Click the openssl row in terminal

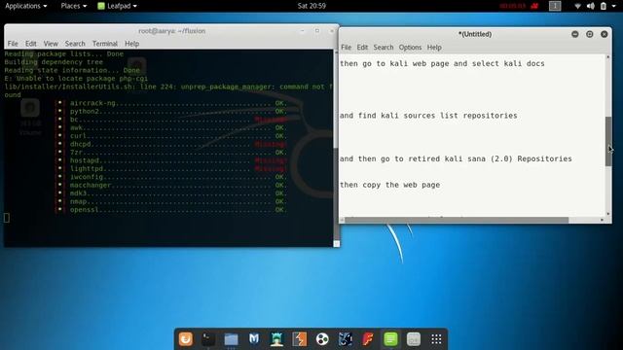pos(171,210)
